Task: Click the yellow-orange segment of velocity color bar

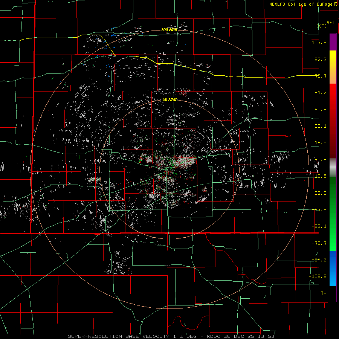Action: click(333, 67)
